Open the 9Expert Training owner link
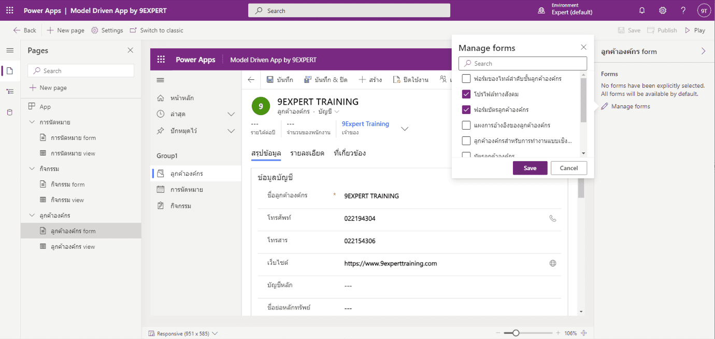Image resolution: width=715 pixels, height=339 pixels. point(365,123)
